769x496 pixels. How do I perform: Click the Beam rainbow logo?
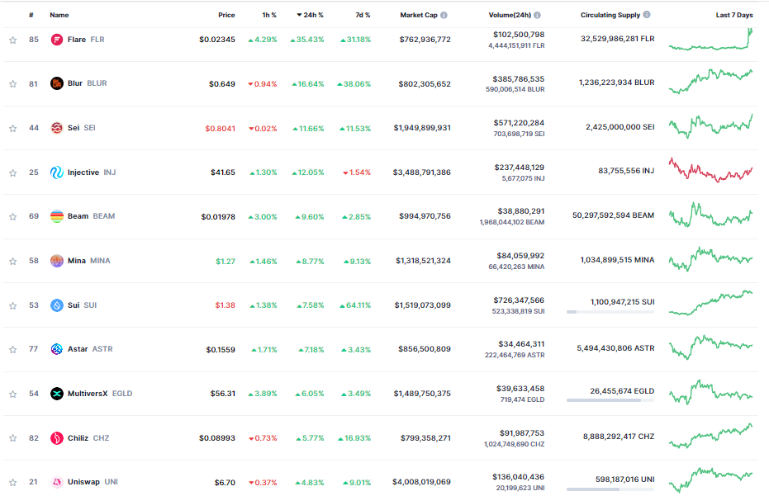coord(57,216)
